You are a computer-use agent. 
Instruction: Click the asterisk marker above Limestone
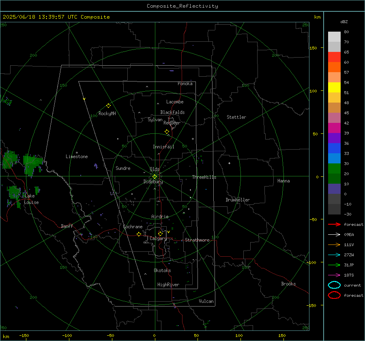click(x=77, y=153)
